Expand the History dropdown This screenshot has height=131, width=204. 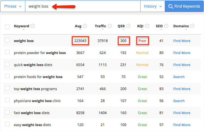[153, 6]
